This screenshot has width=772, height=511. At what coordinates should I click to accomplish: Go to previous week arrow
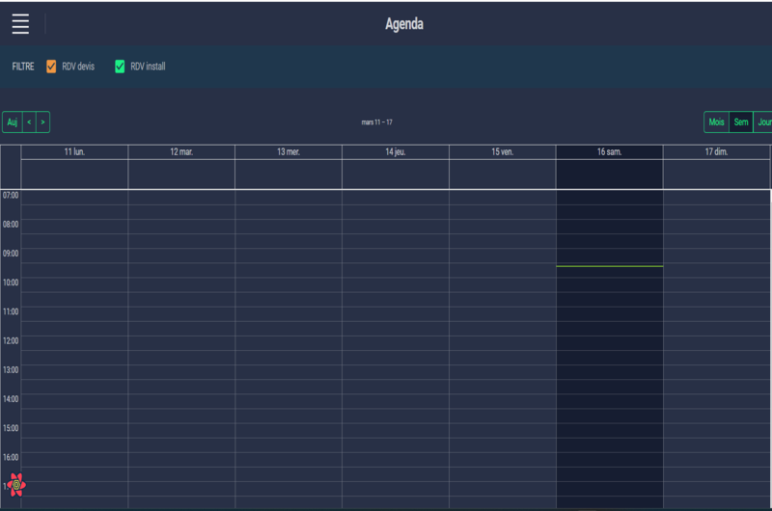coord(30,122)
